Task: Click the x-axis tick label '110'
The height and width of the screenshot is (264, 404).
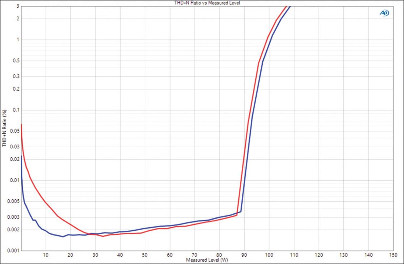Action: pyautogui.click(x=294, y=255)
